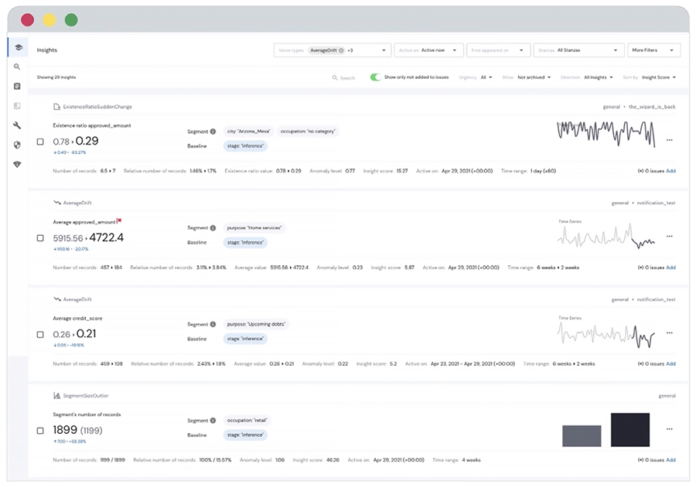
Task: Click the purpose 'Upcoming debts' segment chip
Action: [x=256, y=324]
